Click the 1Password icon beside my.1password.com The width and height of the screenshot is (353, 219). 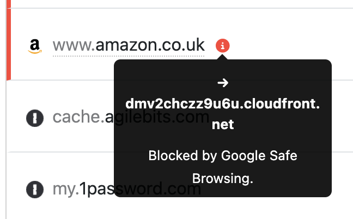click(35, 190)
